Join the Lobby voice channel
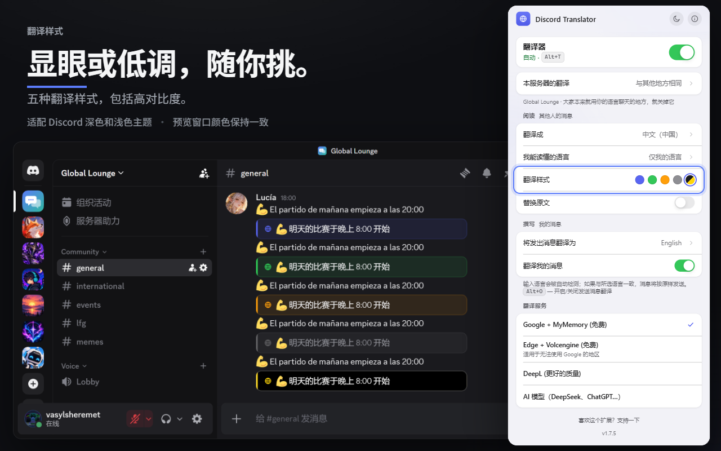This screenshot has height=451, width=721. pyautogui.click(x=134, y=382)
